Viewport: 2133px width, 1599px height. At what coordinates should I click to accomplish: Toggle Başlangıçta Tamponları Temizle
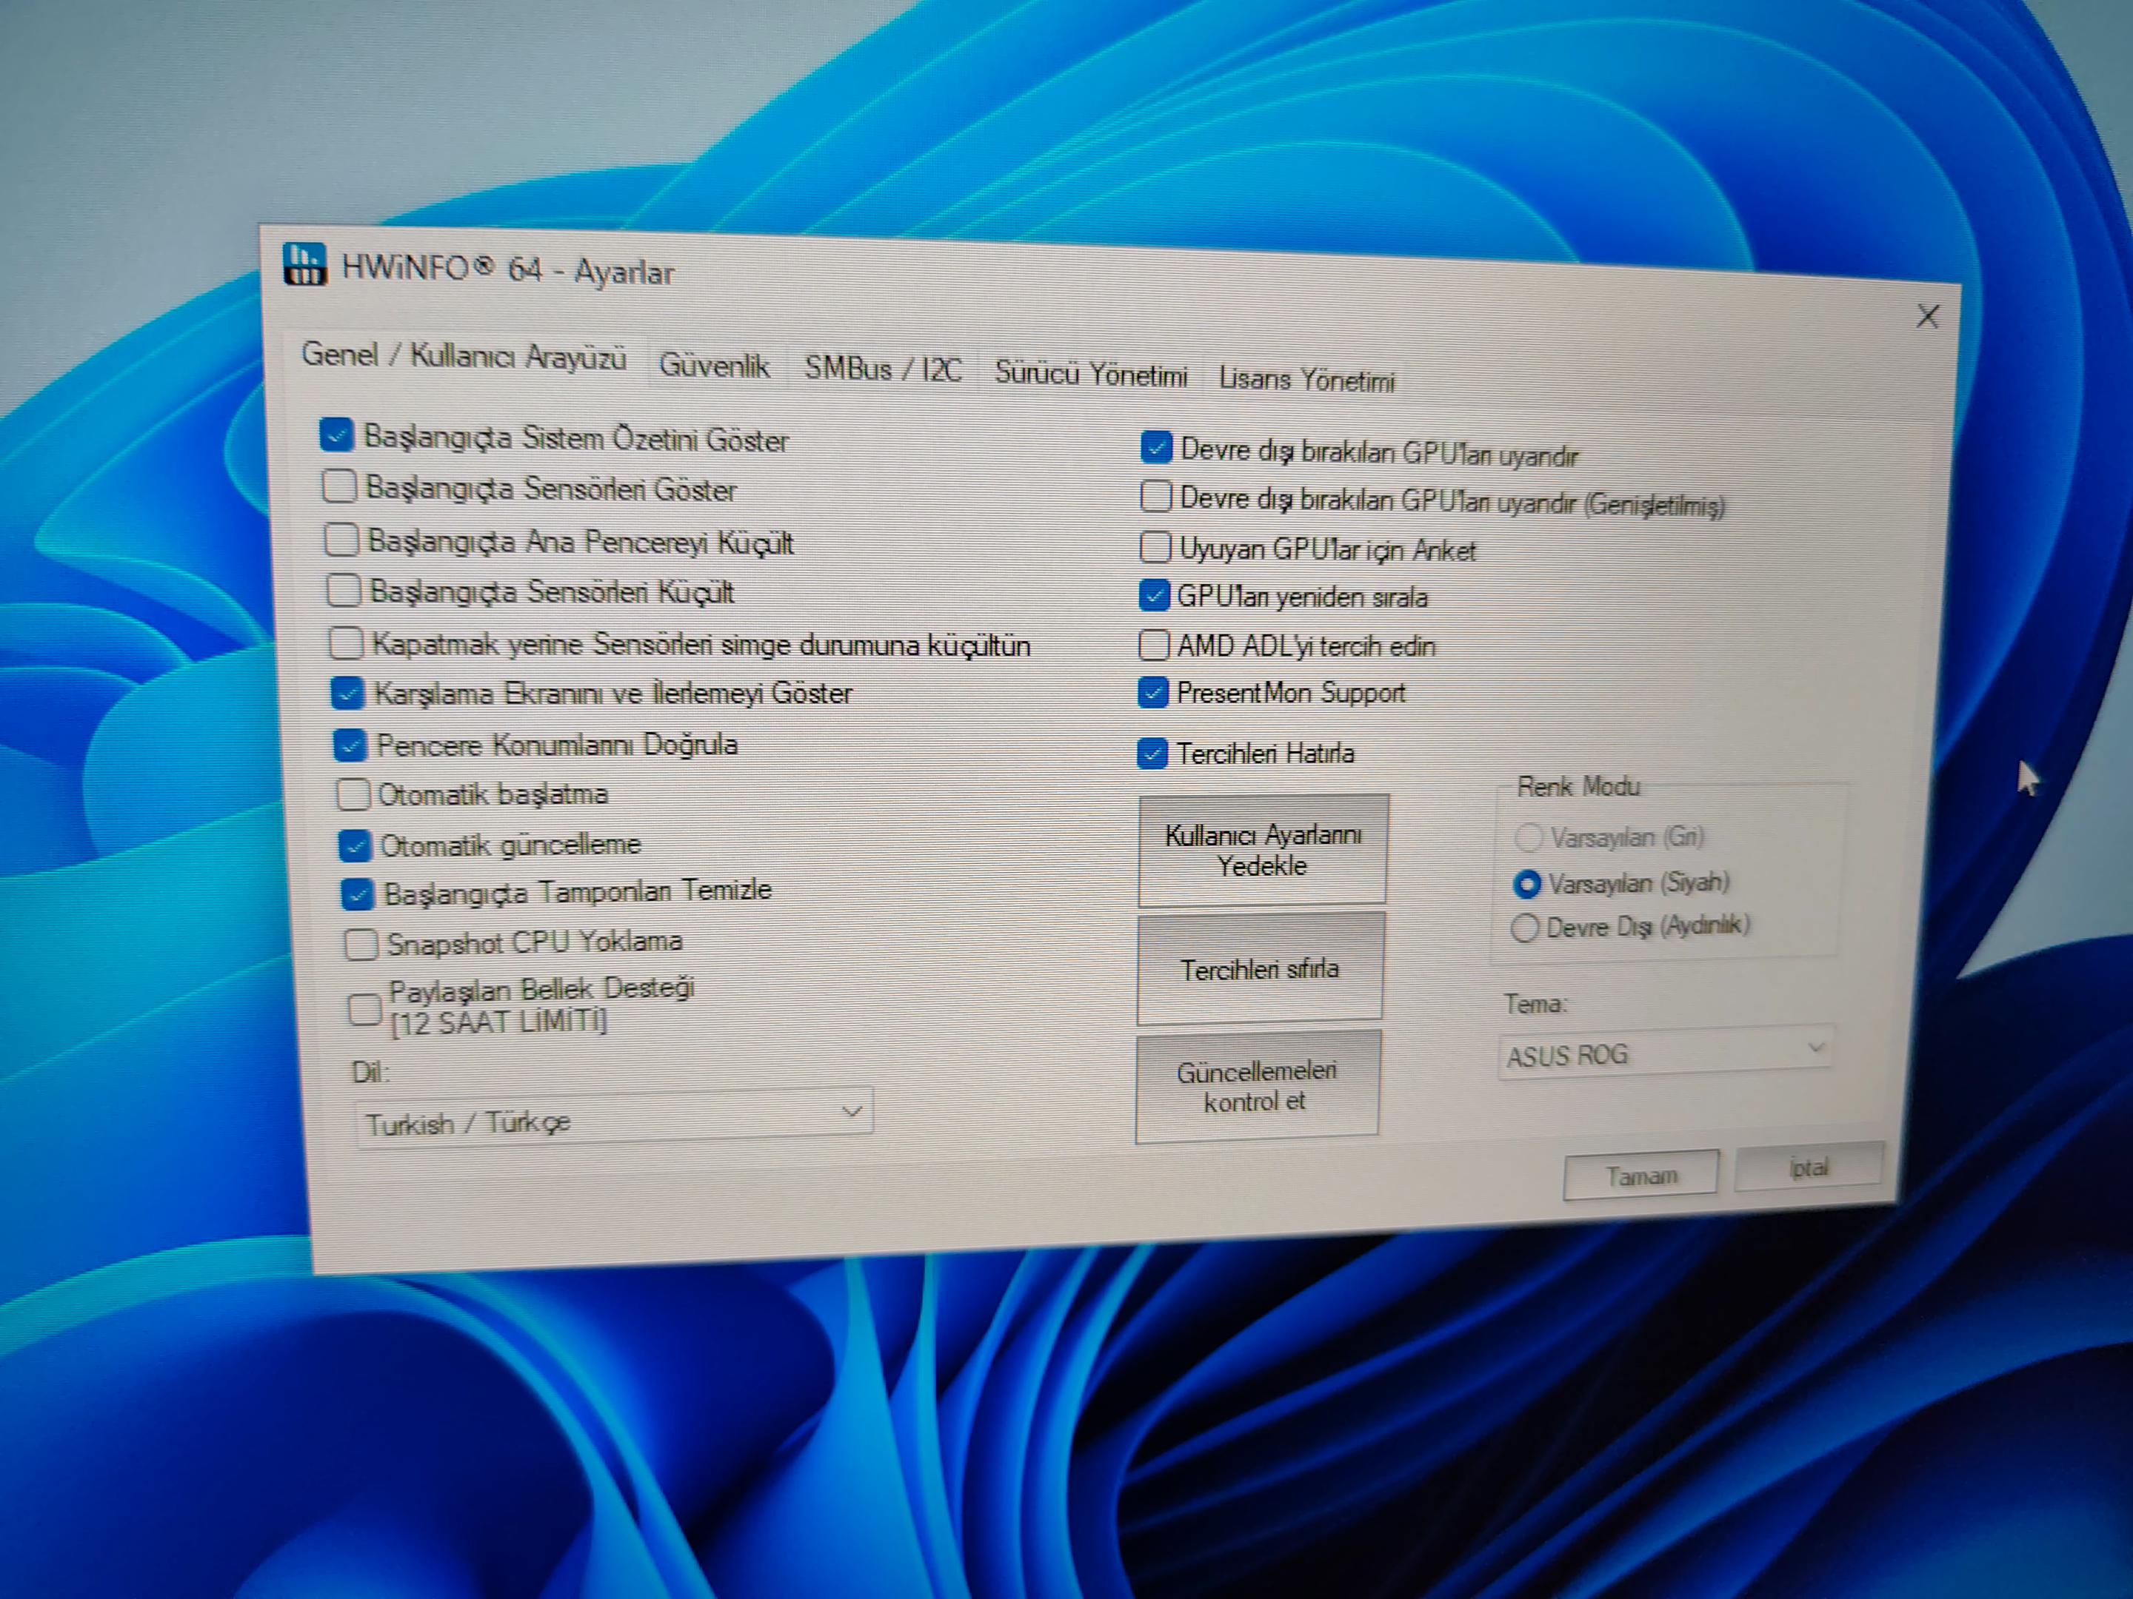358,894
